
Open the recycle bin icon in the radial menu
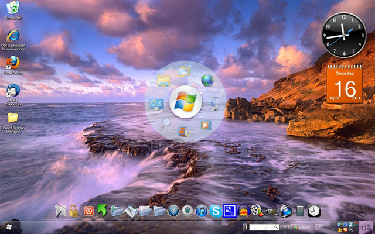(x=213, y=104)
